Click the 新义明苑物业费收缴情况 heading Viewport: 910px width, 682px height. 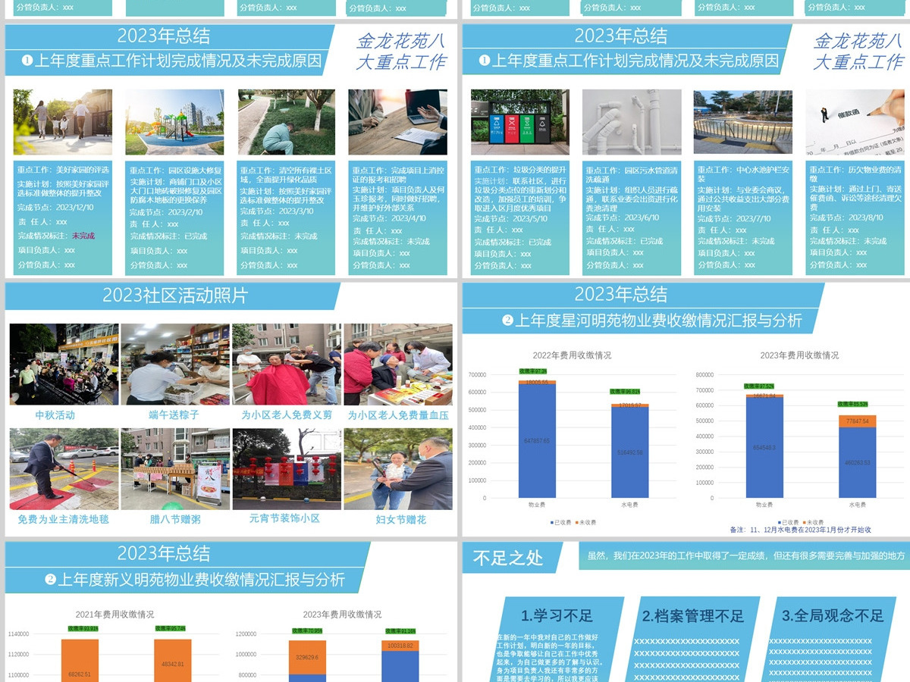coord(194,580)
